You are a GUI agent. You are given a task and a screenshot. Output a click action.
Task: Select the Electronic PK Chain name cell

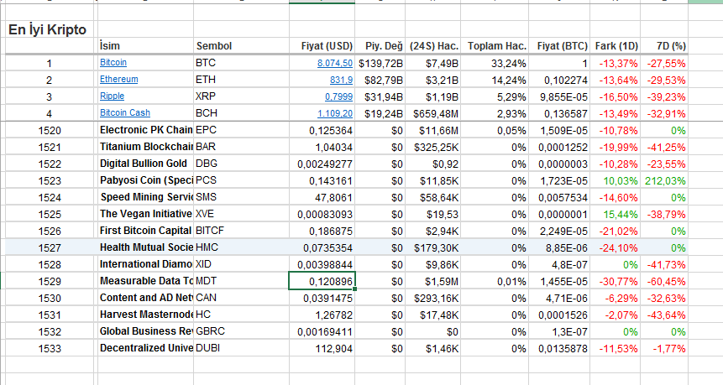pos(145,130)
